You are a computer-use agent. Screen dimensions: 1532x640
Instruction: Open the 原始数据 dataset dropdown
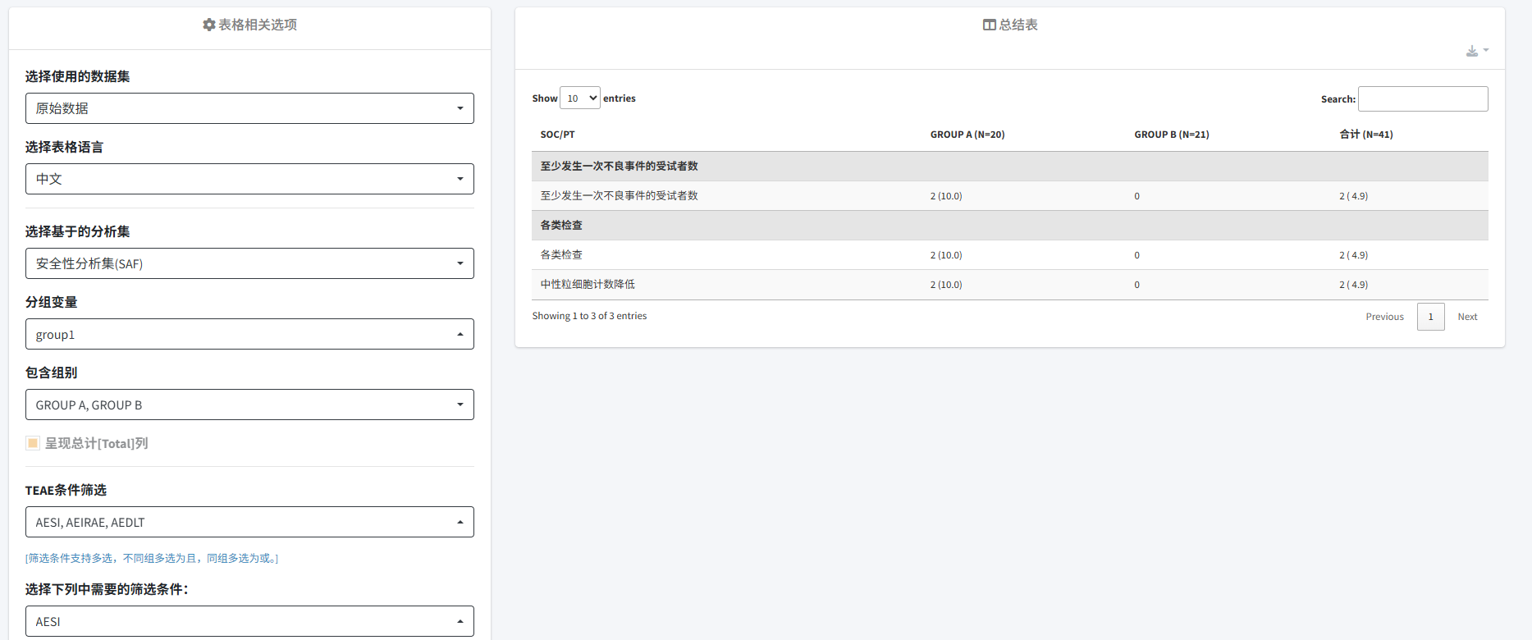[249, 108]
